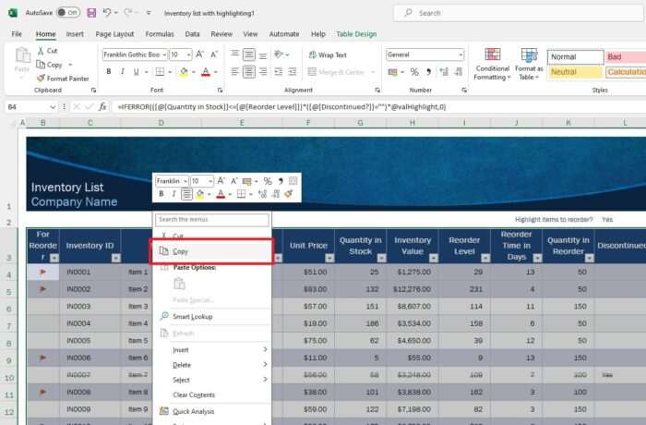Open the General number format dropdown
This screenshot has height=425, width=646.
point(460,55)
